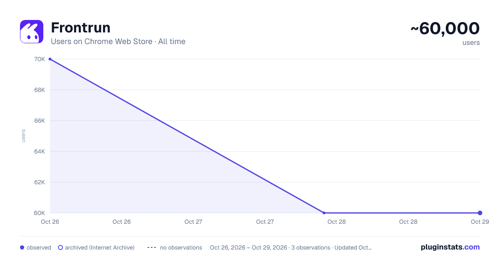Screen dimensions: 500x262
Task: Click the final data point at Oct 29
Action: pyautogui.click(x=480, y=213)
